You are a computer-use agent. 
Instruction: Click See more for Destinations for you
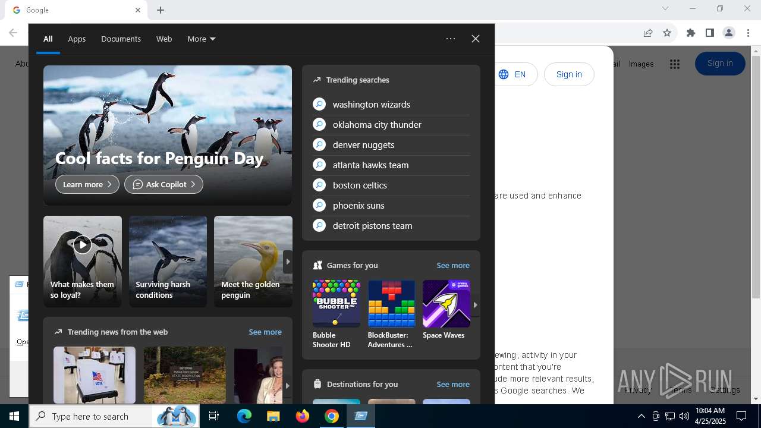[x=453, y=384]
